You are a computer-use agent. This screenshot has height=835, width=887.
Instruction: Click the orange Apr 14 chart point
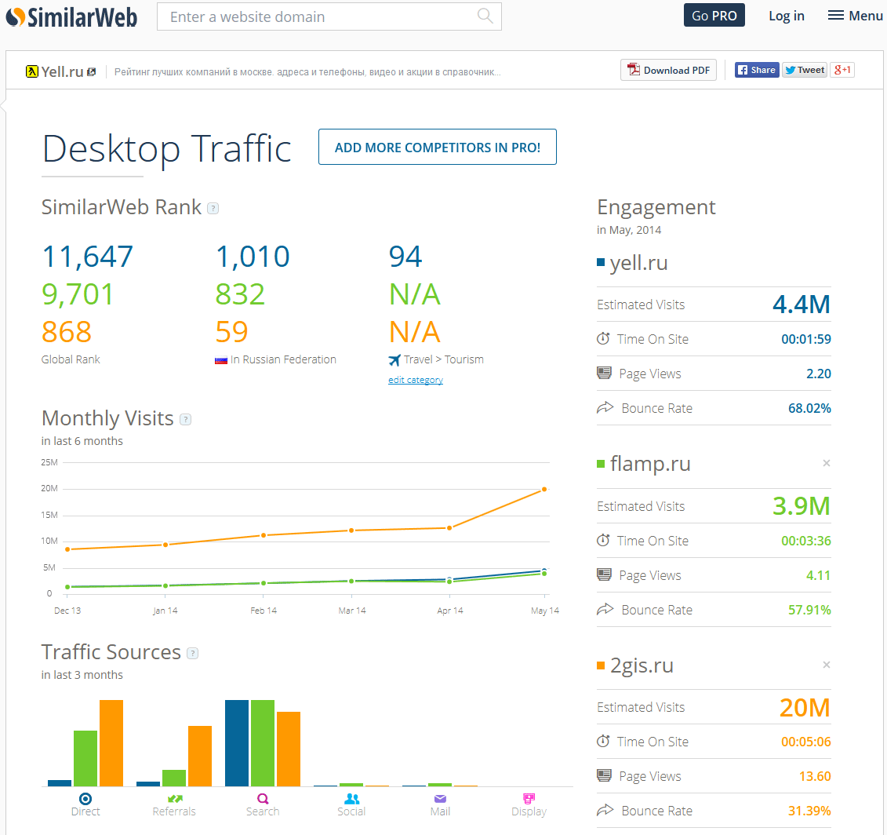(x=449, y=527)
